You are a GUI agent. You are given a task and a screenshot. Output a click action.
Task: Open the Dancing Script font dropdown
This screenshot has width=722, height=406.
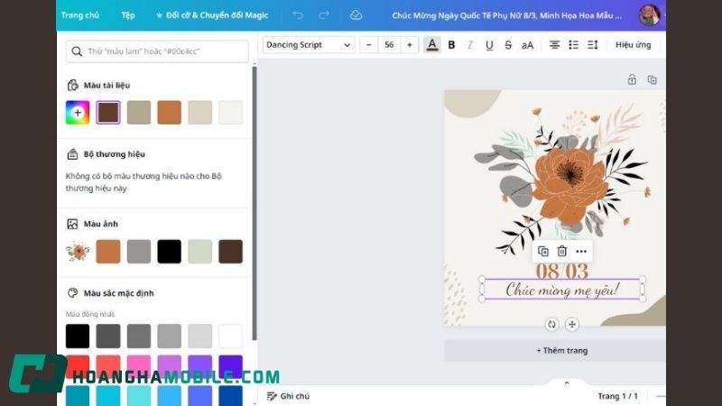(x=308, y=45)
